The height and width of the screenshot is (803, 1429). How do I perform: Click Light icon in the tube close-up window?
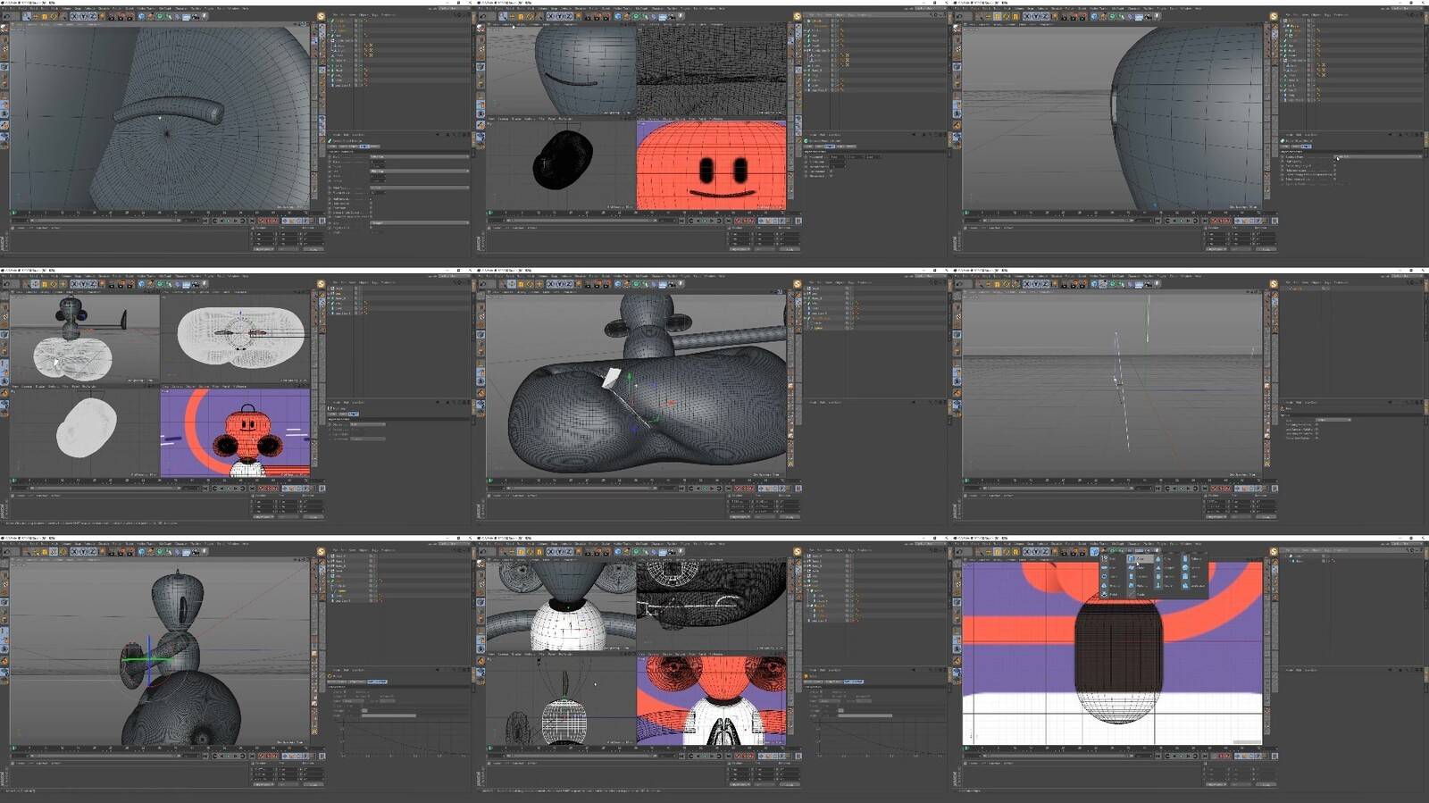click(x=204, y=16)
